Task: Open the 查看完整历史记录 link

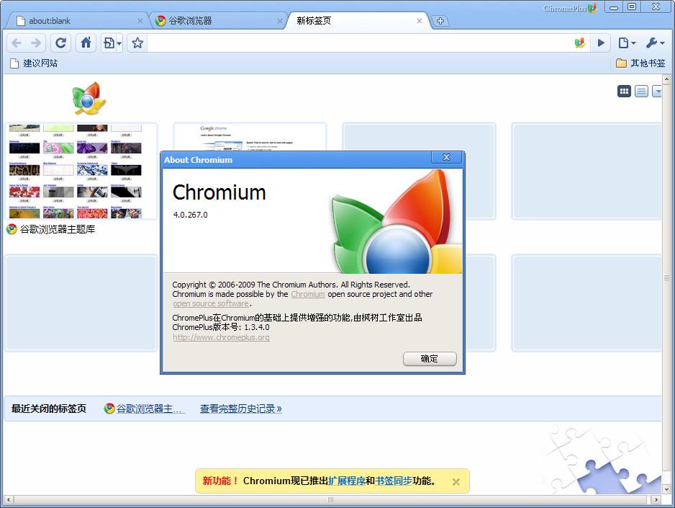Action: 240,409
